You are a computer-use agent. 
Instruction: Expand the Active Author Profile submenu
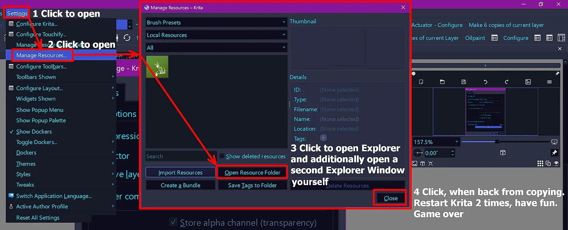[x=61, y=206]
